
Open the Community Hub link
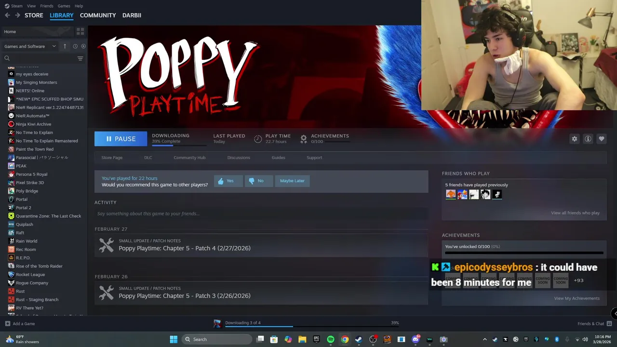pos(189,158)
